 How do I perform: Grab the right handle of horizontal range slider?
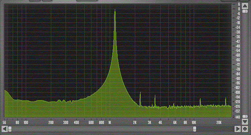pyautogui.click(x=195, y=129)
